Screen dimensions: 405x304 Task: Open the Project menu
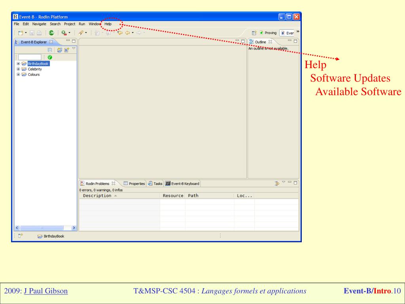click(x=70, y=24)
